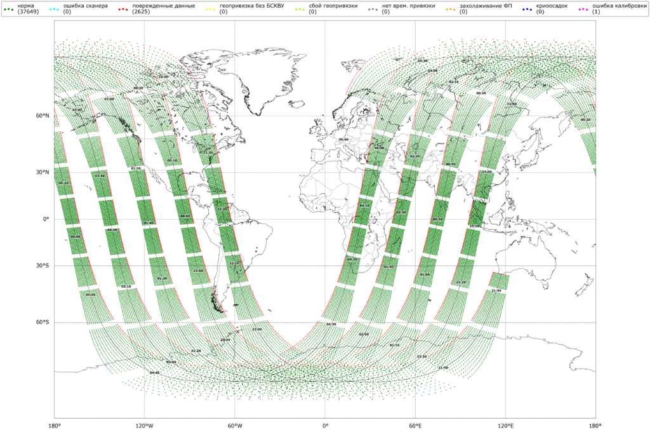This screenshot has width=650, height=430.
Task: Click the 23:10 time marker on the map
Action: 474,226
